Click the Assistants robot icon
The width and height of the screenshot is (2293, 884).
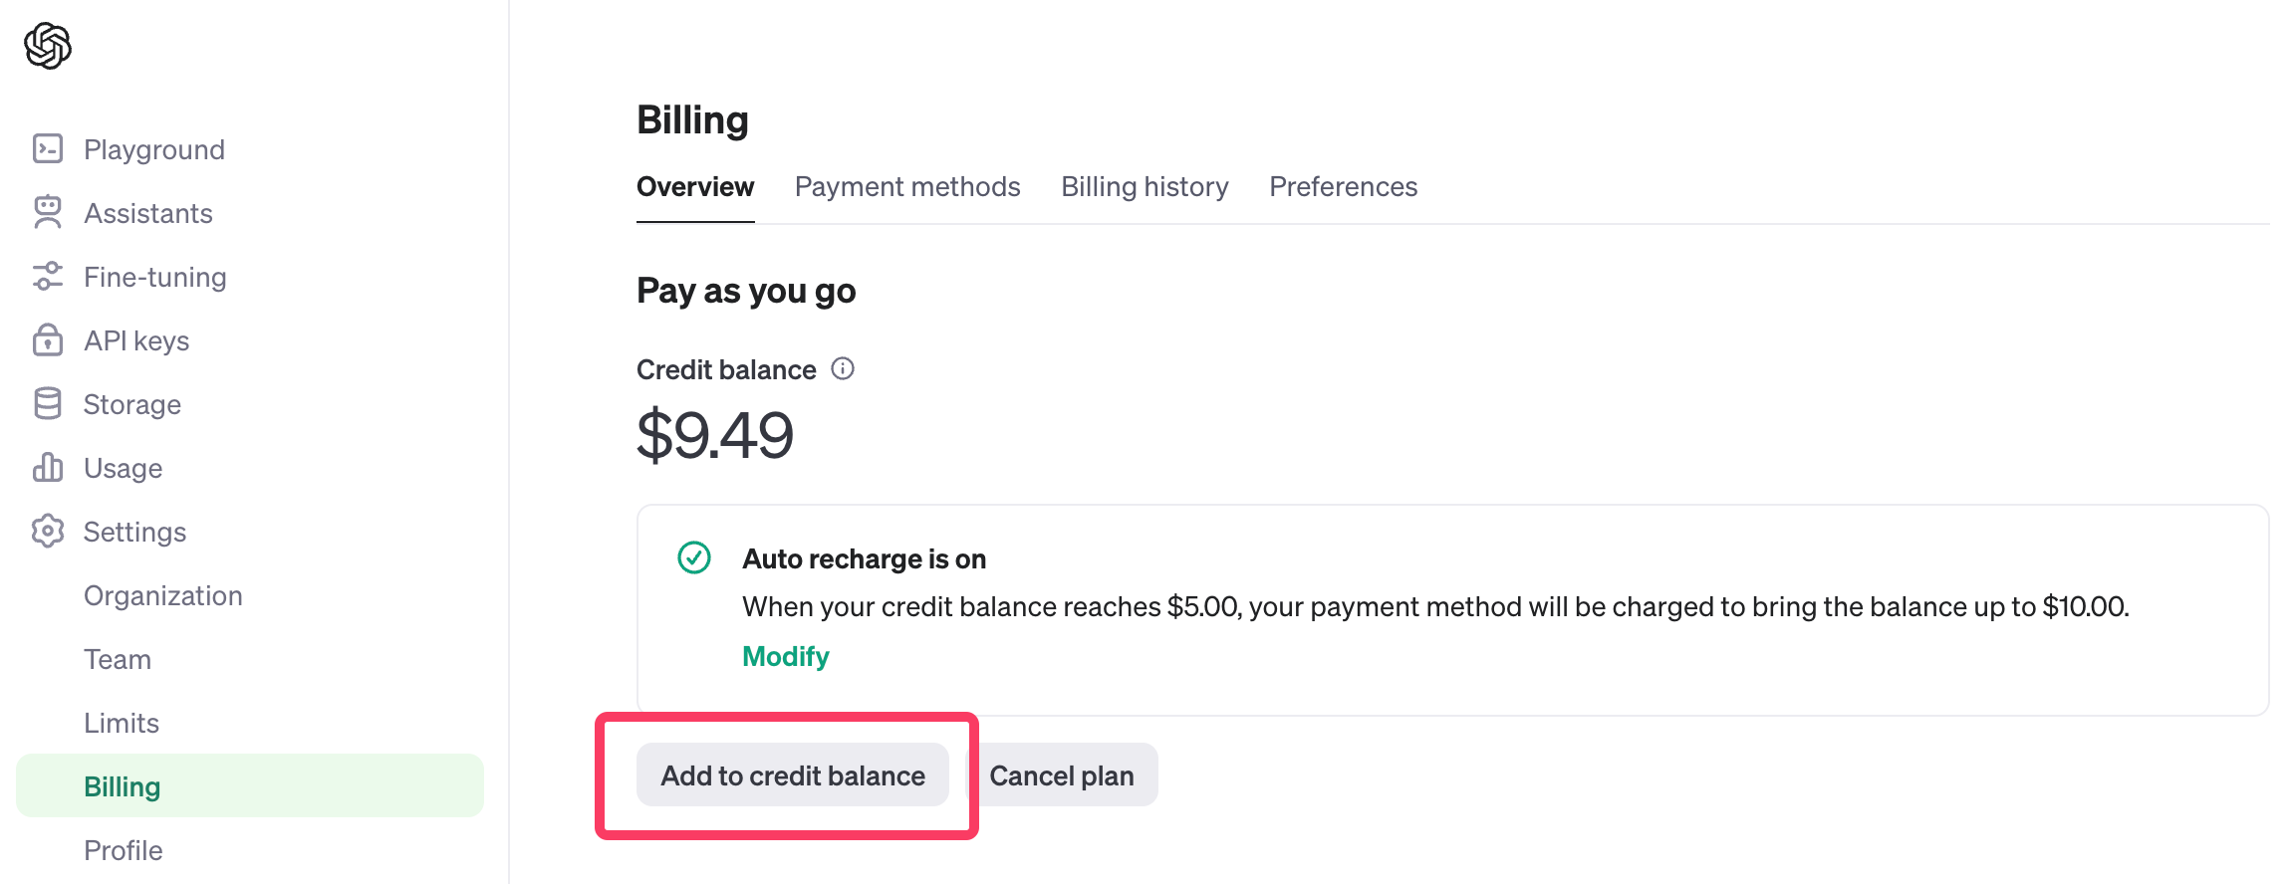[x=48, y=213]
